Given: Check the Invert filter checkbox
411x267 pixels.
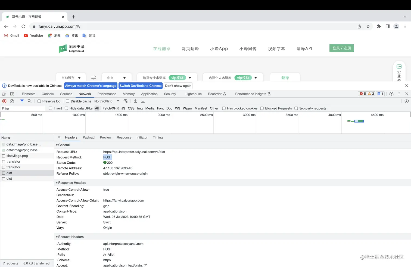Looking at the screenshot, I should 51,108.
